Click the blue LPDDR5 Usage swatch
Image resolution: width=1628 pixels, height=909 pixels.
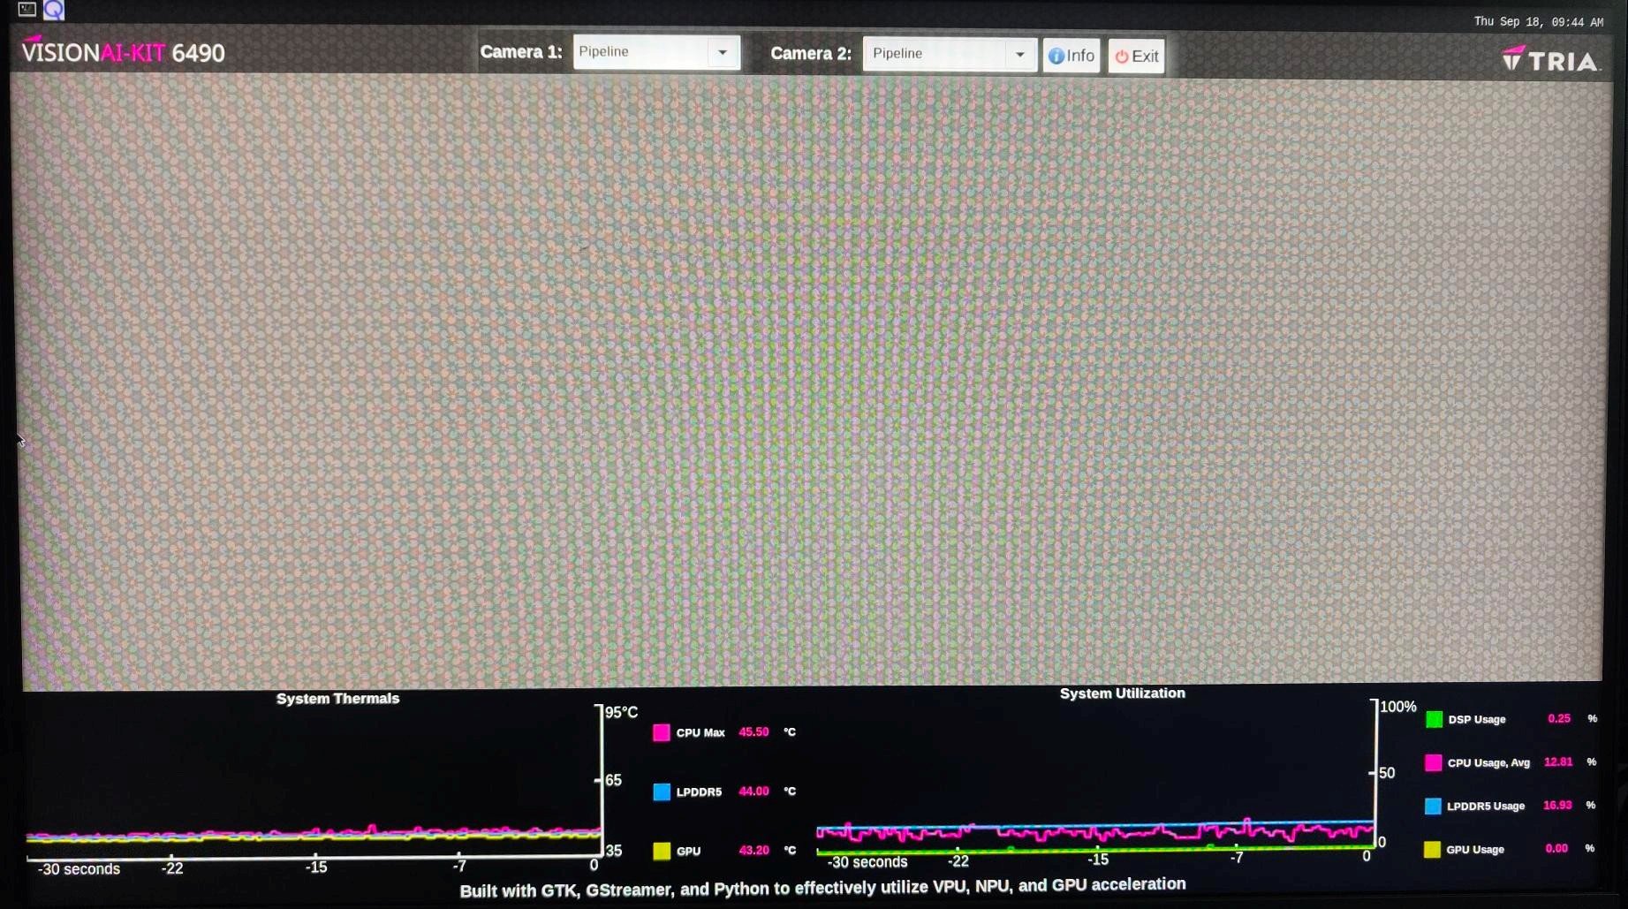click(1433, 806)
